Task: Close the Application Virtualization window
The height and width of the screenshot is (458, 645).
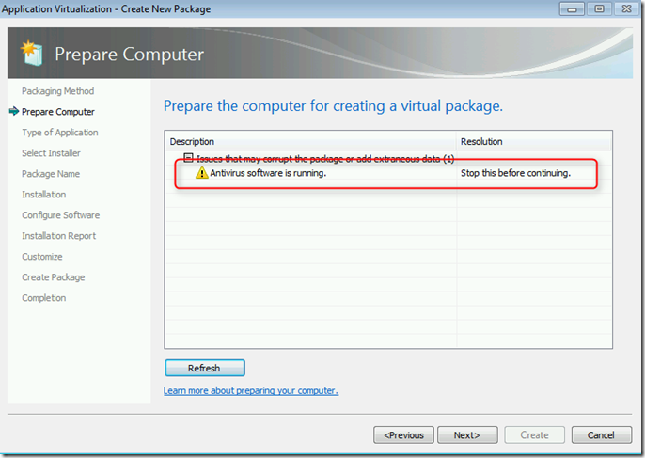Action: click(626, 8)
